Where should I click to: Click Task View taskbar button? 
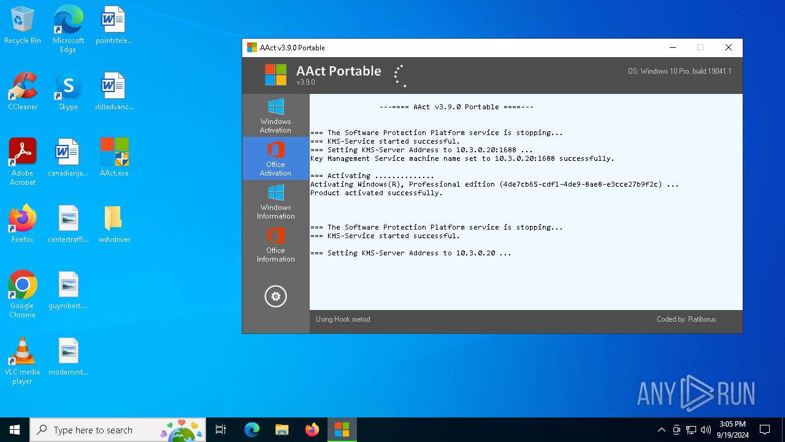[221, 430]
